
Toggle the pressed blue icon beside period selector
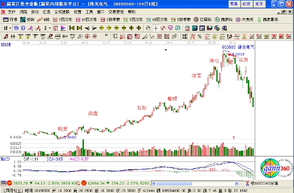click(16, 28)
